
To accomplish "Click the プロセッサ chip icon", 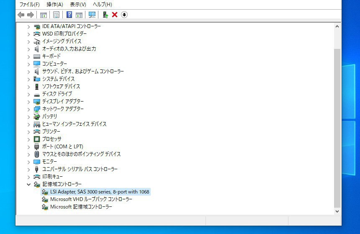I will click(37, 139).
